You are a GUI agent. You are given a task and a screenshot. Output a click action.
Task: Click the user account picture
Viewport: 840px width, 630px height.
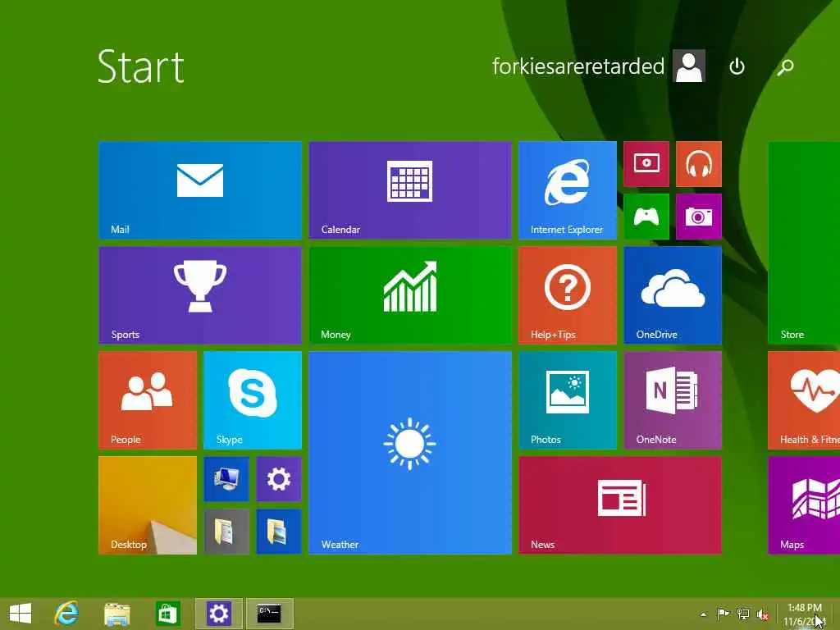689,66
